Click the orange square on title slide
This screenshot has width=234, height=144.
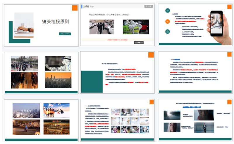click(75, 8)
